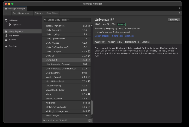Click the In Project sidebar icon
189x127 pixels.
6,20
